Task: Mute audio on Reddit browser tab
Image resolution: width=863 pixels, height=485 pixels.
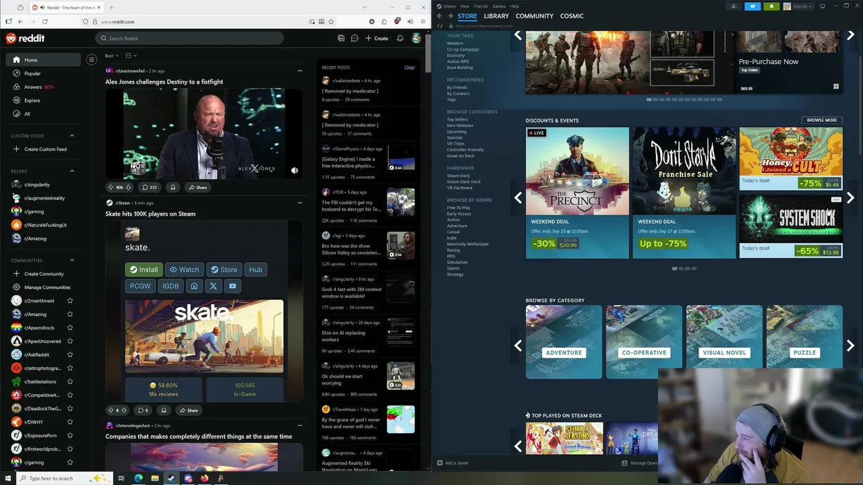Action: pos(42,7)
